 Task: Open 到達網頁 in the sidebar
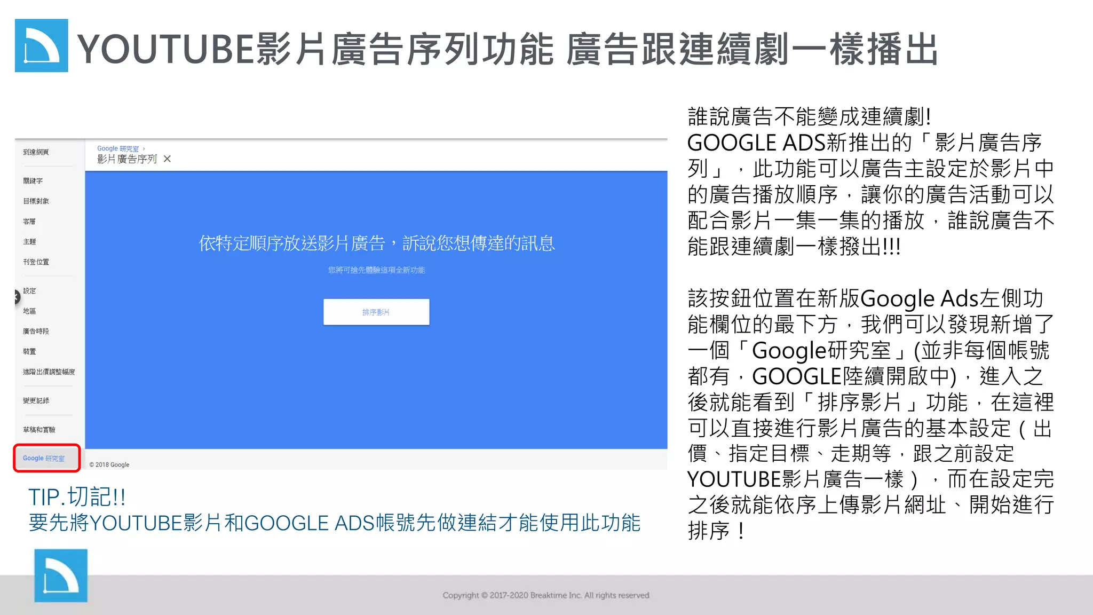click(x=36, y=152)
